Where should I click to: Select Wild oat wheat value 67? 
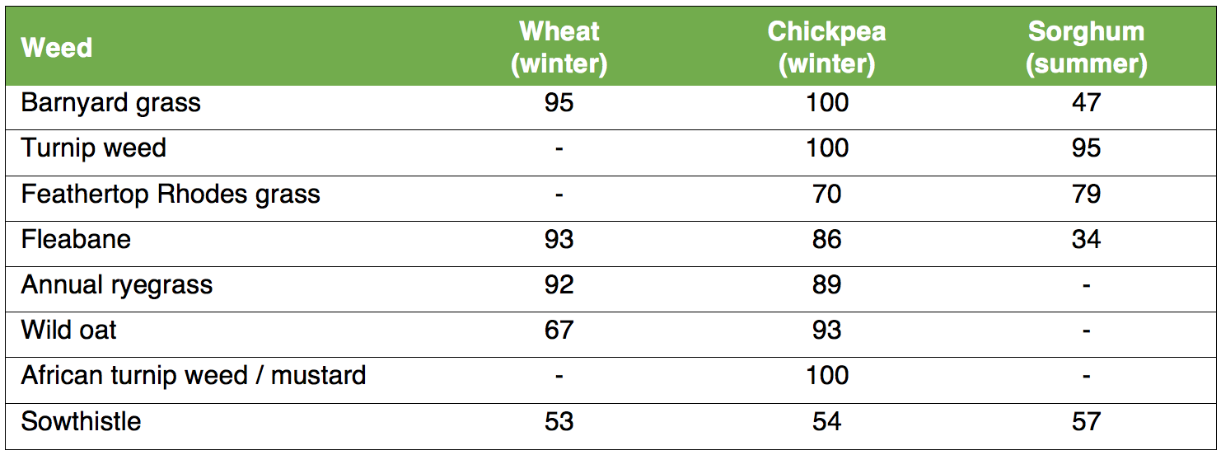point(559,331)
